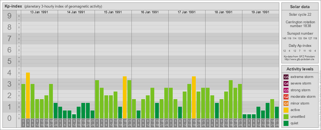This screenshot has width=321, height=130.
Task: Click the 12-15 hour label under 16 Jan
Action: point(152,123)
